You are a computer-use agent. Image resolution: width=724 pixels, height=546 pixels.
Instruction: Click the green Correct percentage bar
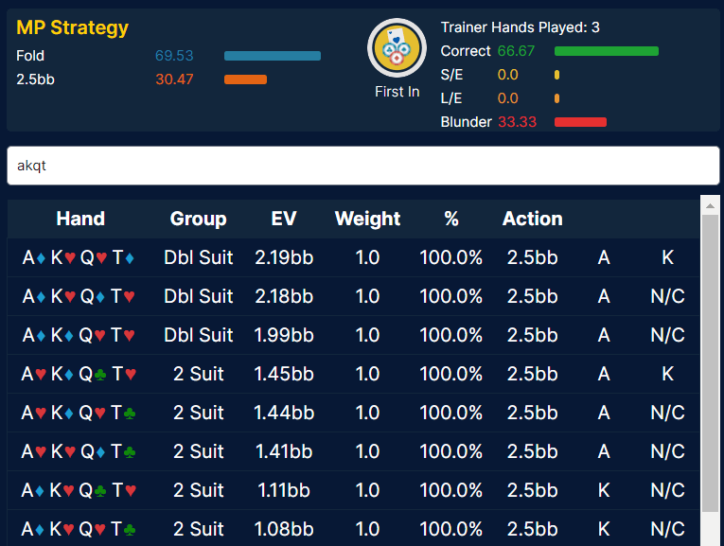tap(606, 51)
